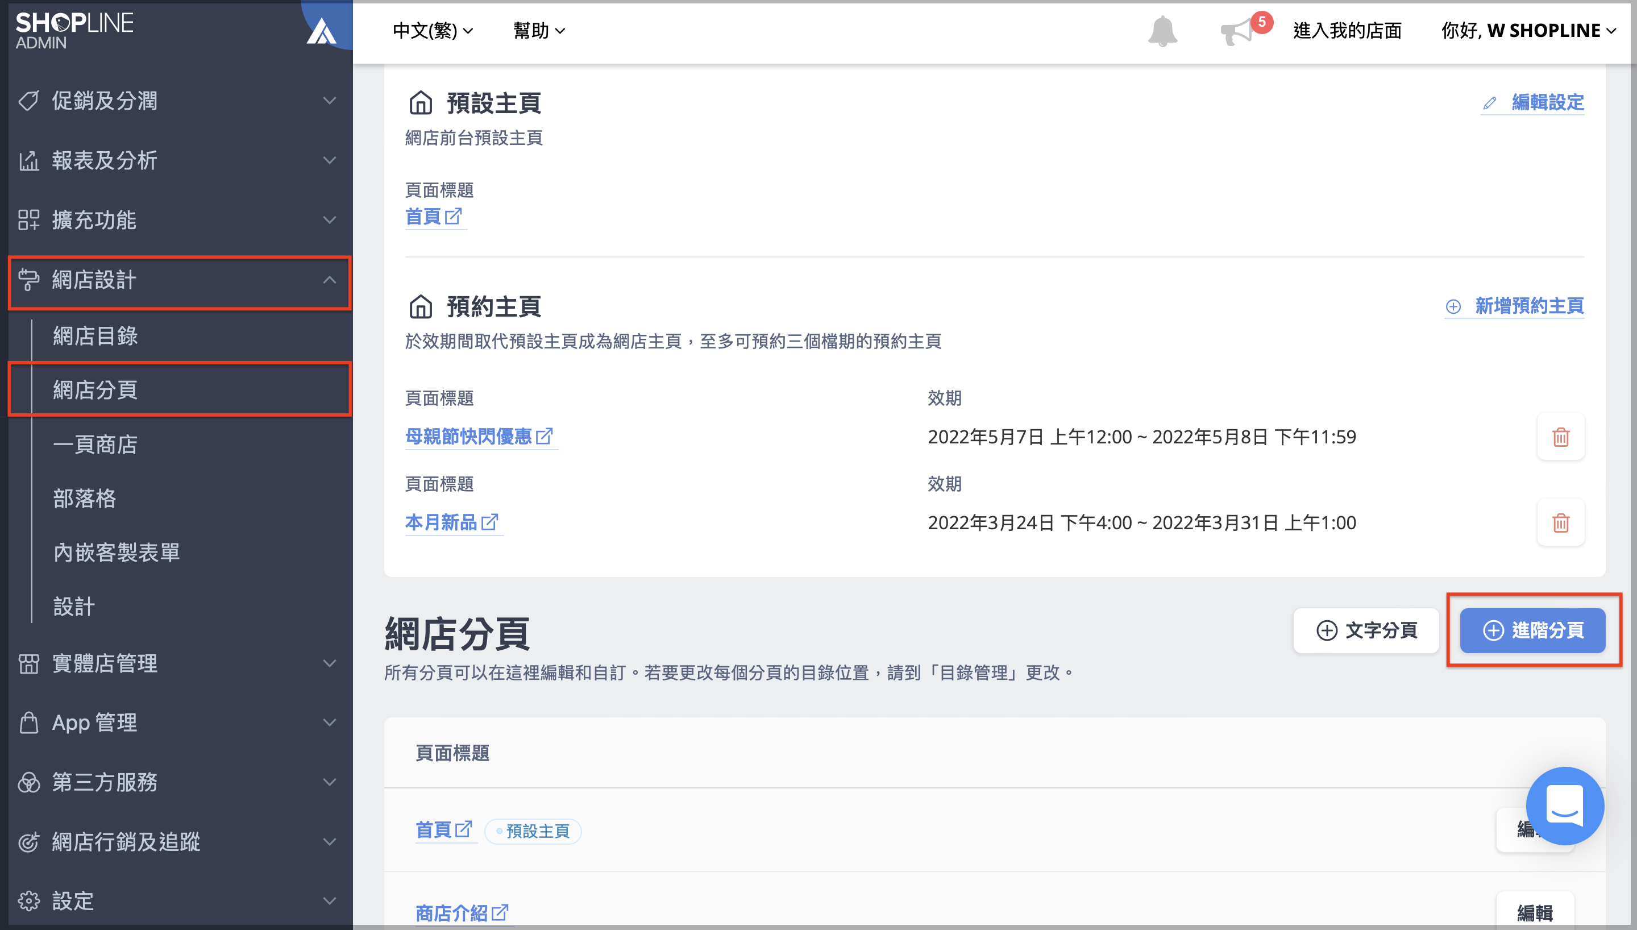Open 內嵌客製表單 in the sidebar

click(116, 553)
